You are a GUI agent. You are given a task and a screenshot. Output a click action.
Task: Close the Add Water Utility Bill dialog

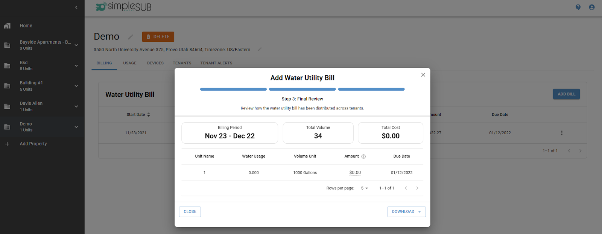click(x=423, y=75)
